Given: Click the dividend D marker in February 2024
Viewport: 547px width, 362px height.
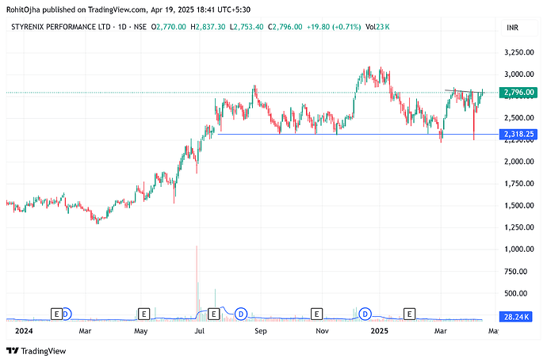Looking at the screenshot, I should [x=67, y=314].
